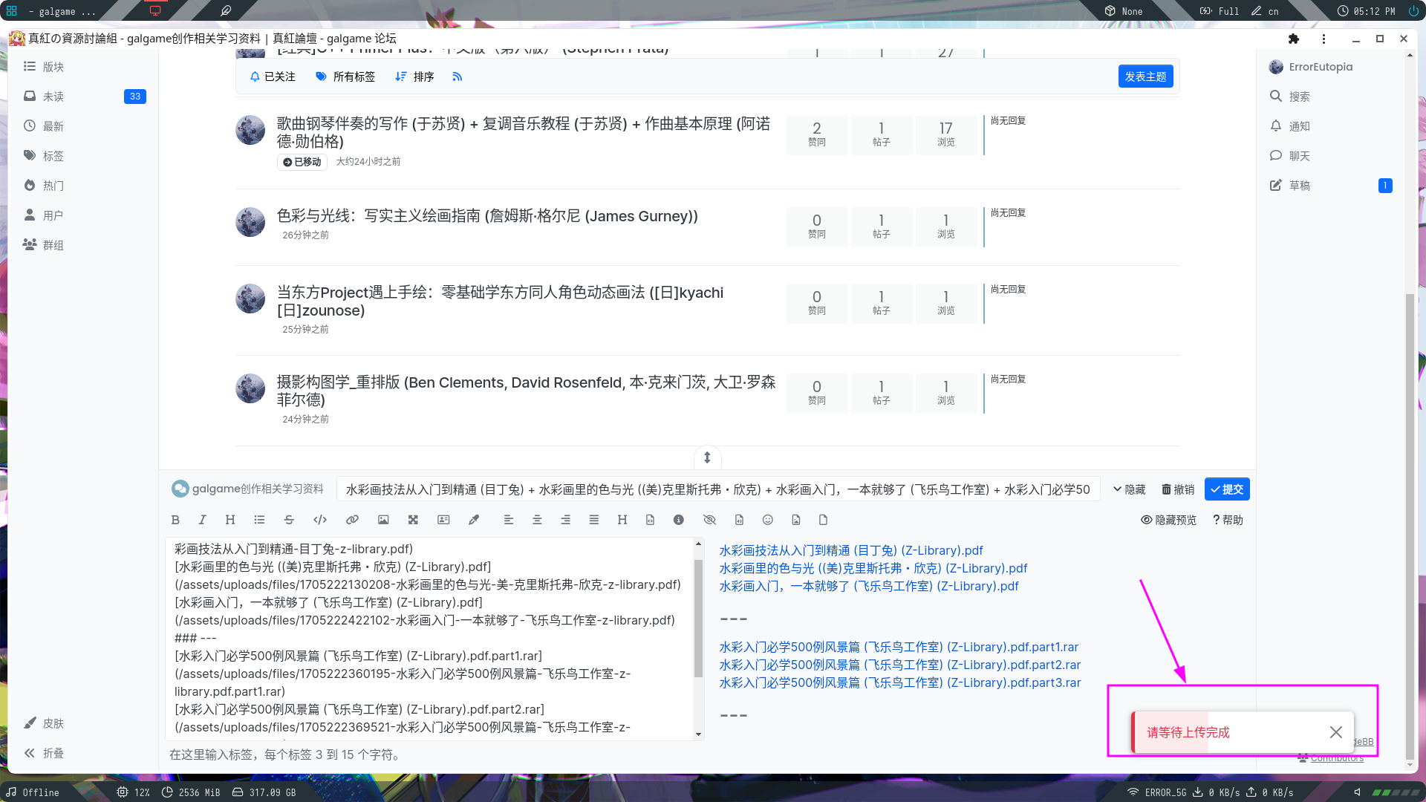Toggle composer fullscreen zen mode
Viewport: 1426px width, 802px height.
413,520
